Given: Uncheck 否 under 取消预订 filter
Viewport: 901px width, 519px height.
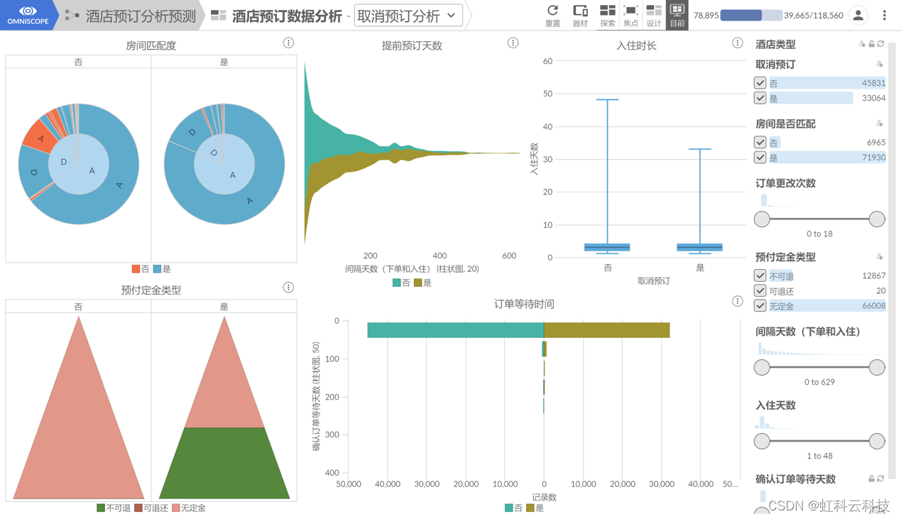Looking at the screenshot, I should [x=760, y=83].
